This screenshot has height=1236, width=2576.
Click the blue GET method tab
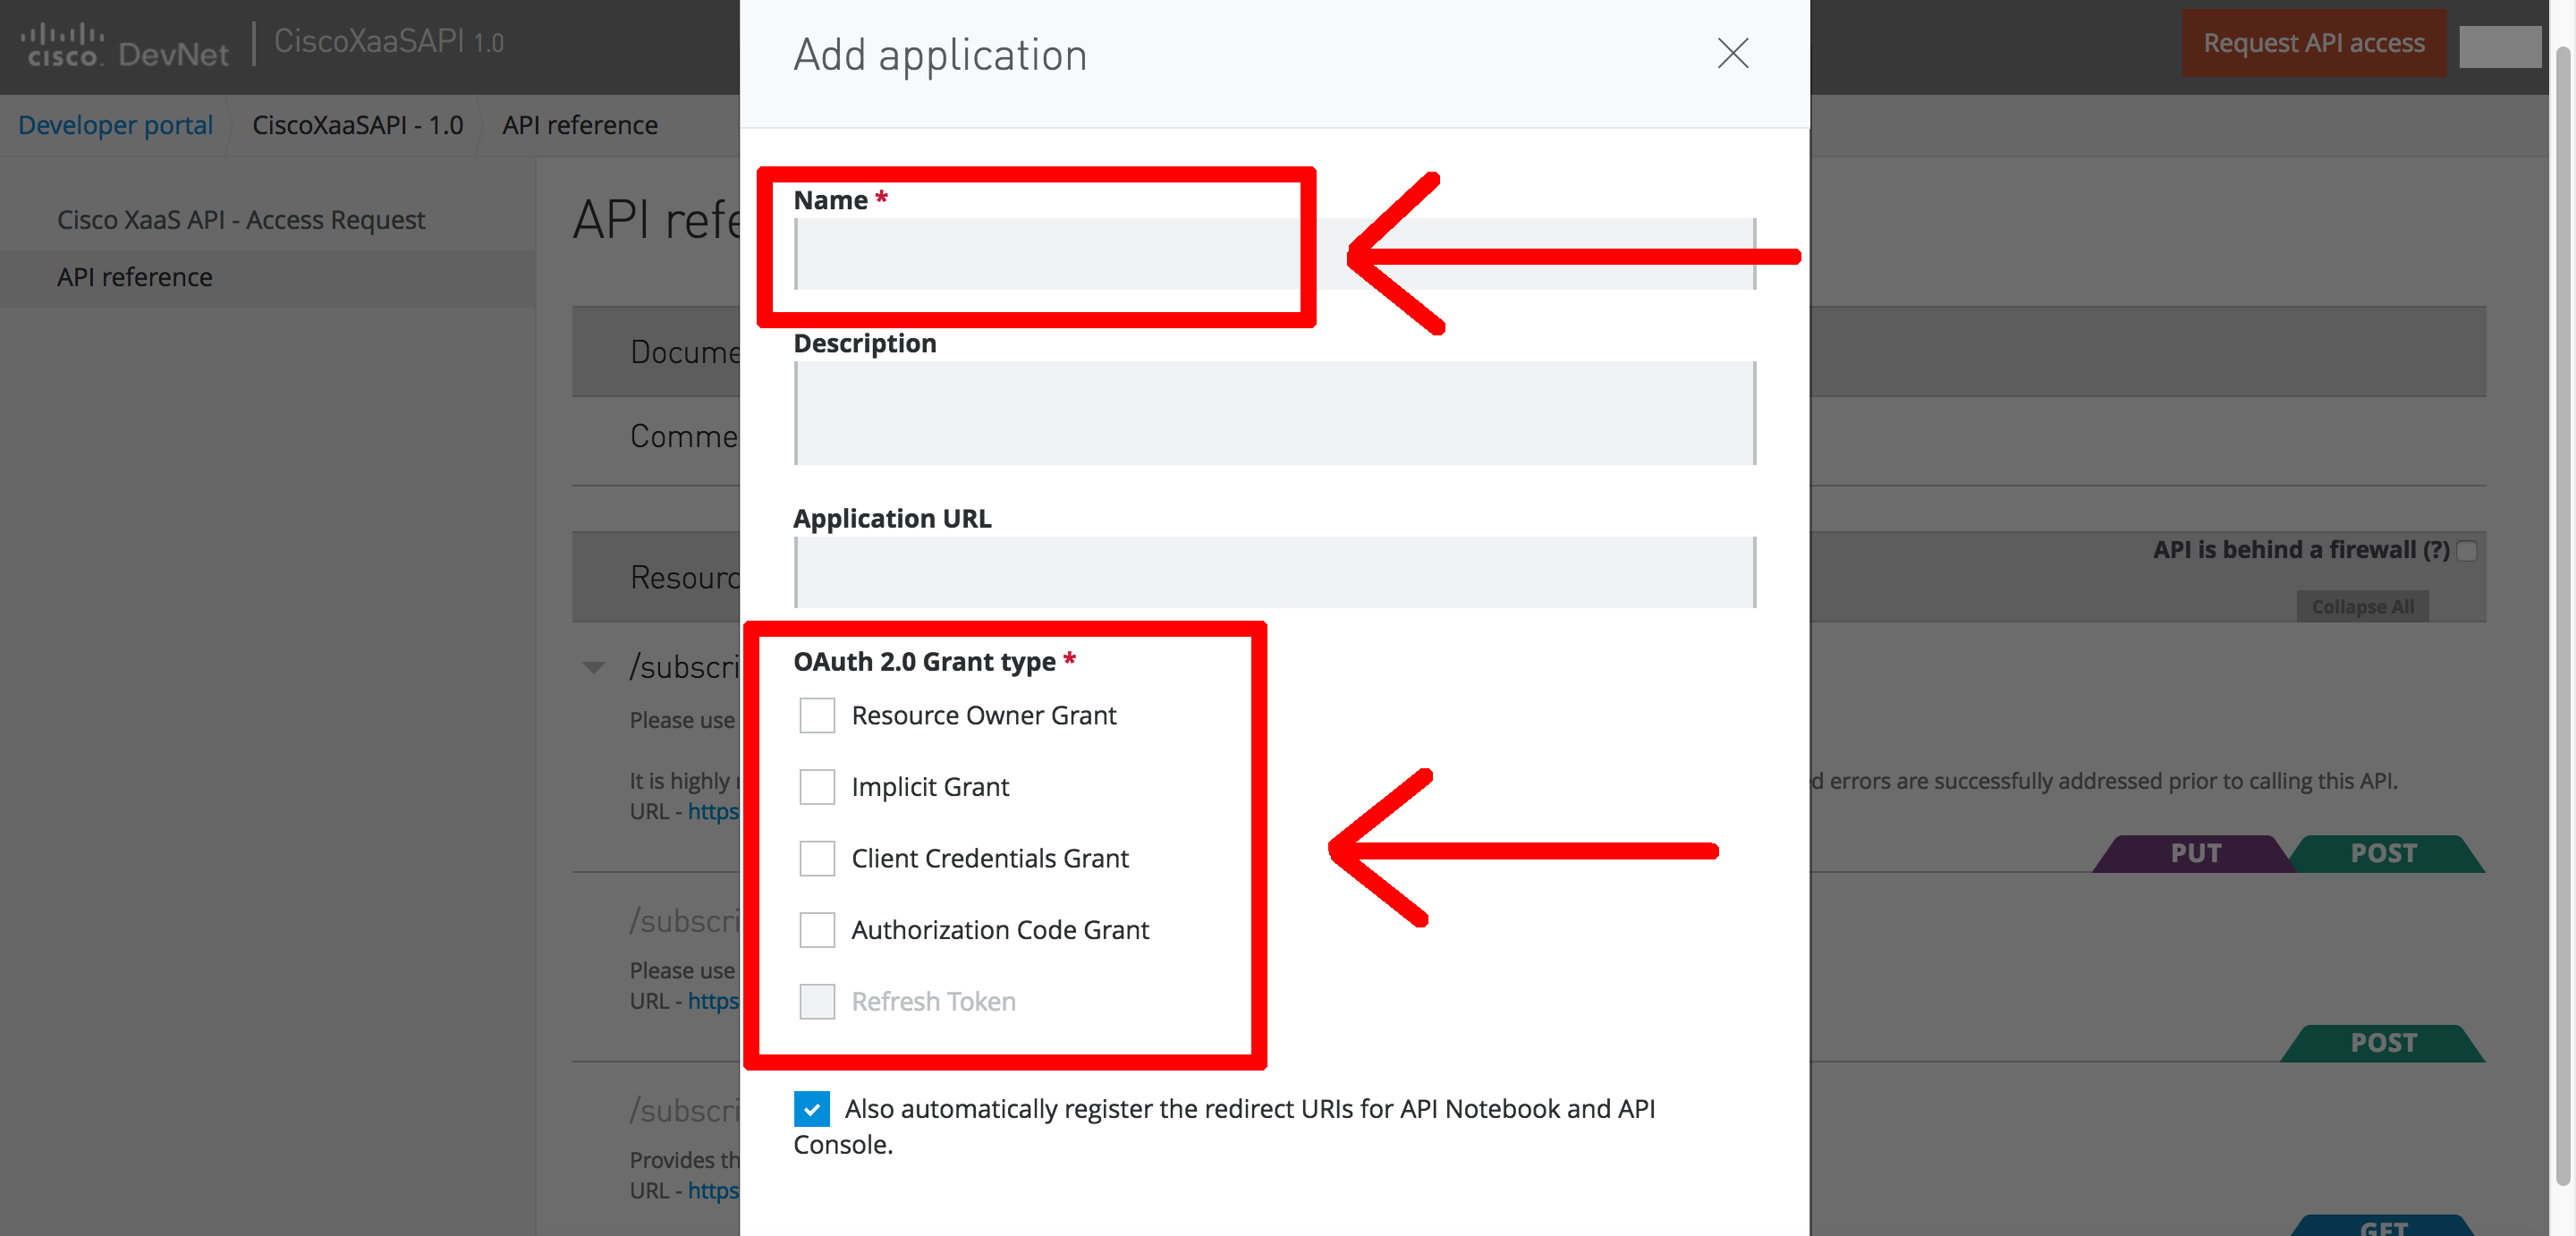pos(2383,1225)
